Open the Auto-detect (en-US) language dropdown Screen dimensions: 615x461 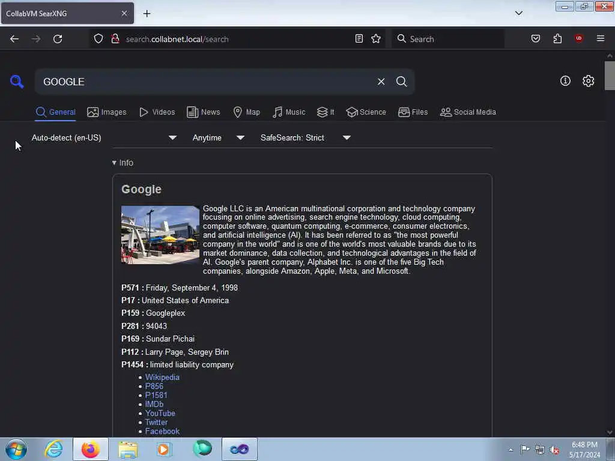click(104, 138)
